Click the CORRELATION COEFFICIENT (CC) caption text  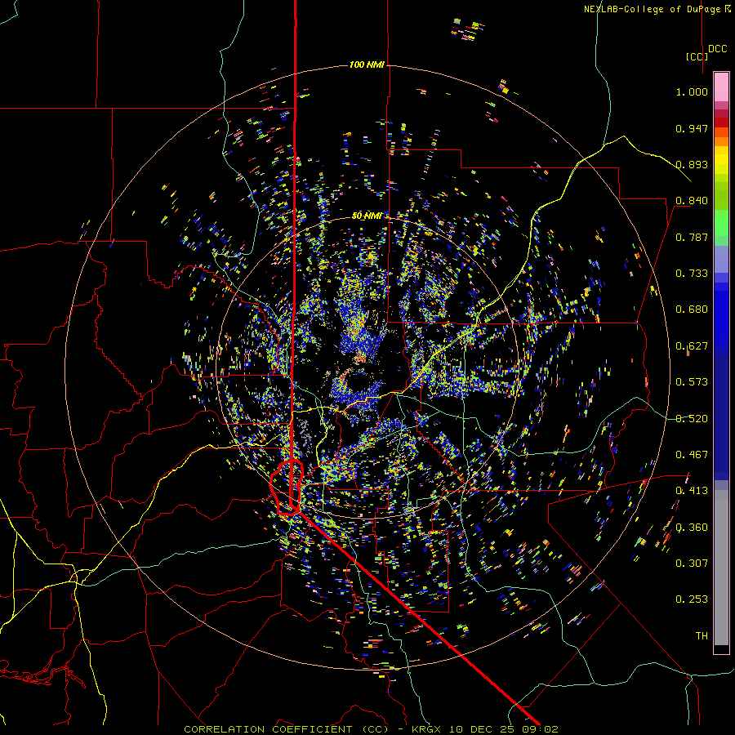click(x=287, y=729)
